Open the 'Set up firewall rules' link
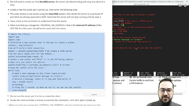Screen dimensions: 189x106 click(x=142, y=77)
